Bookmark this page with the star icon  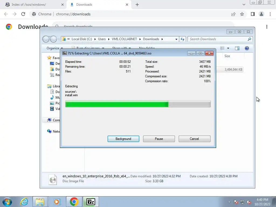242,14
